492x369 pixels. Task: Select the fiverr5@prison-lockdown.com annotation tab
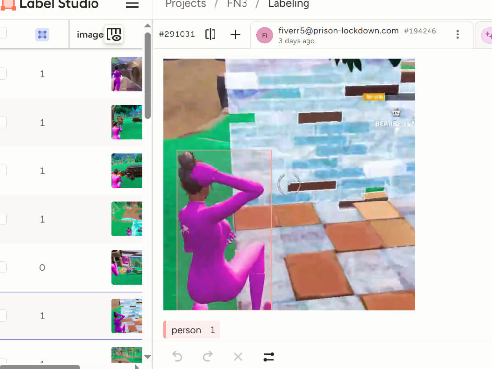point(361,34)
